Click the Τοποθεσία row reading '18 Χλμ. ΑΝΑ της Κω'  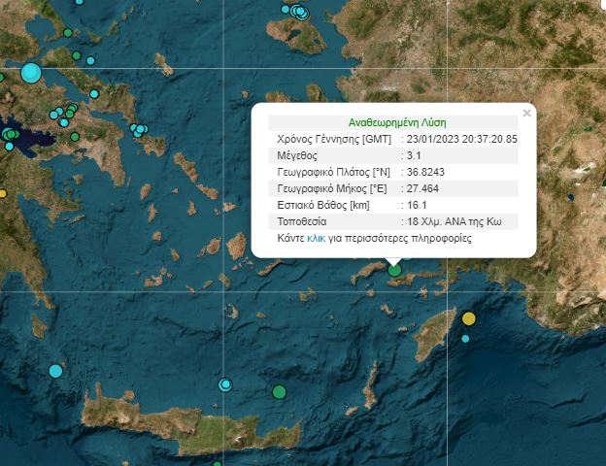(x=453, y=221)
